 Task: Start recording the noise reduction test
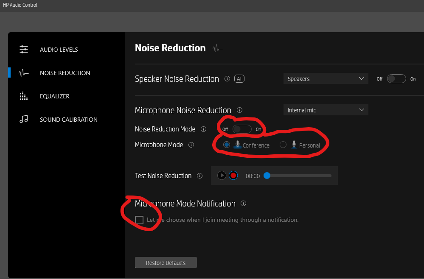pos(233,176)
